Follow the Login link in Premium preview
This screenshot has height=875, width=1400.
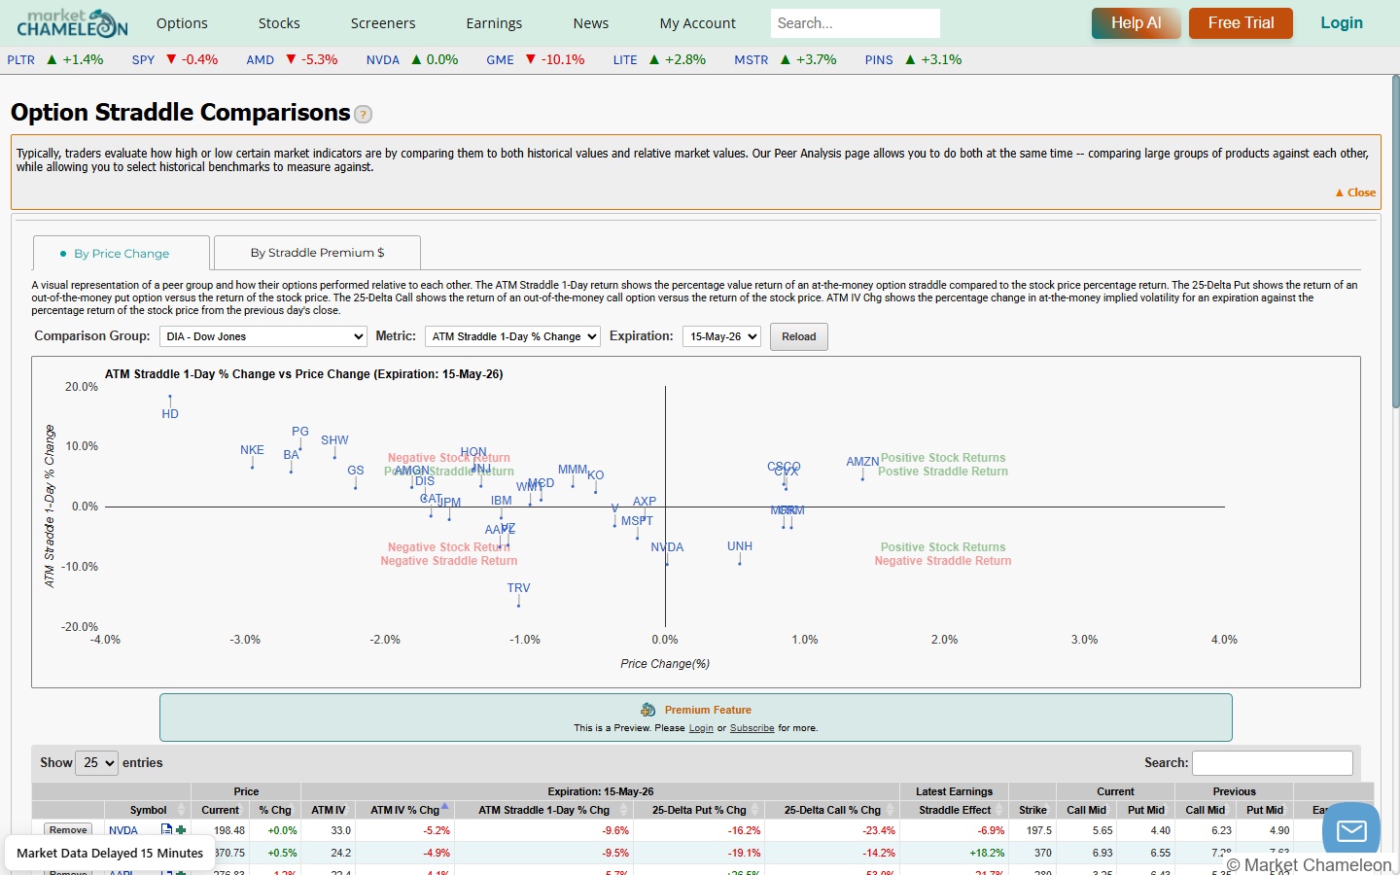701,728
